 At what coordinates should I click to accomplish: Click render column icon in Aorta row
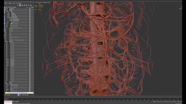30,12
